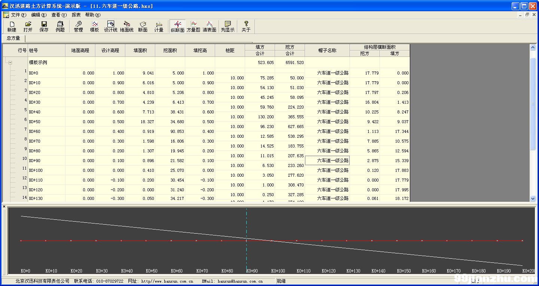Click the 六车道一级公路 cell in K0+90 row

[328, 161]
